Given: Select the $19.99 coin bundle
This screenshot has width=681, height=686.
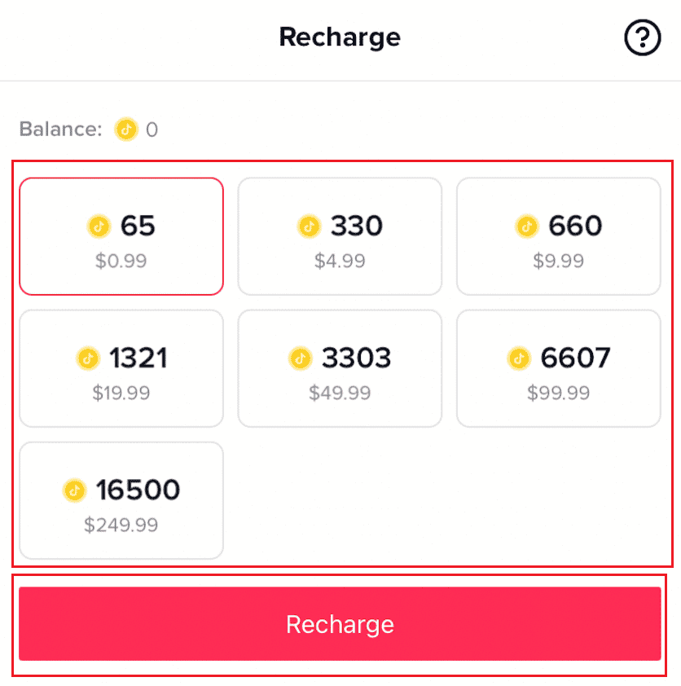Looking at the screenshot, I should coord(121,368).
